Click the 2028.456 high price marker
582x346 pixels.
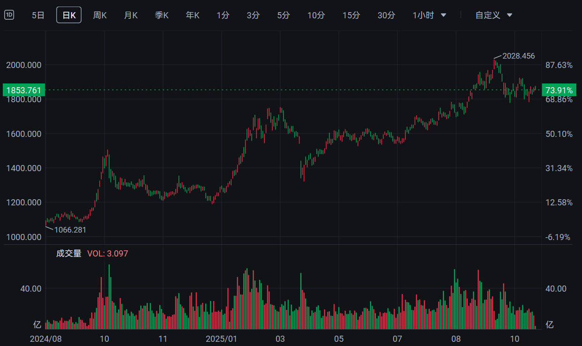(x=518, y=56)
